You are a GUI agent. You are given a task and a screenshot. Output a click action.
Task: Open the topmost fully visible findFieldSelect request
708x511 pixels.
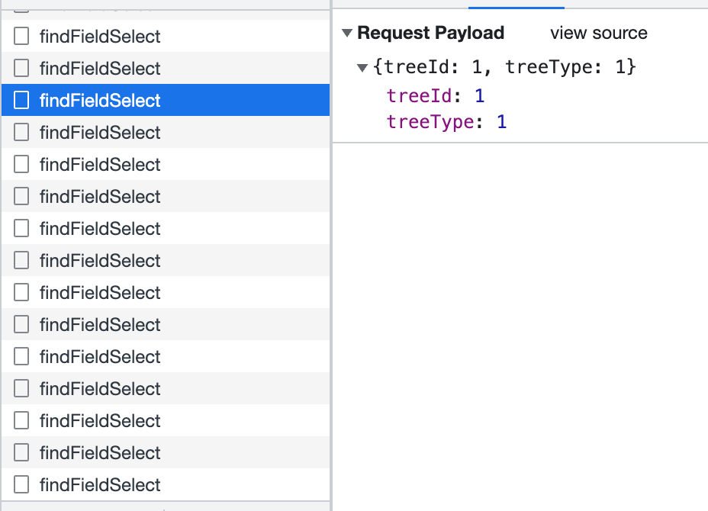(x=100, y=37)
